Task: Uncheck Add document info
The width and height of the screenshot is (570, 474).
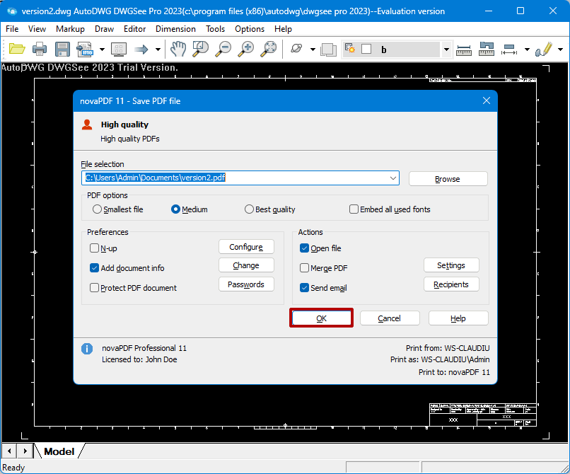Action: pyautogui.click(x=94, y=268)
